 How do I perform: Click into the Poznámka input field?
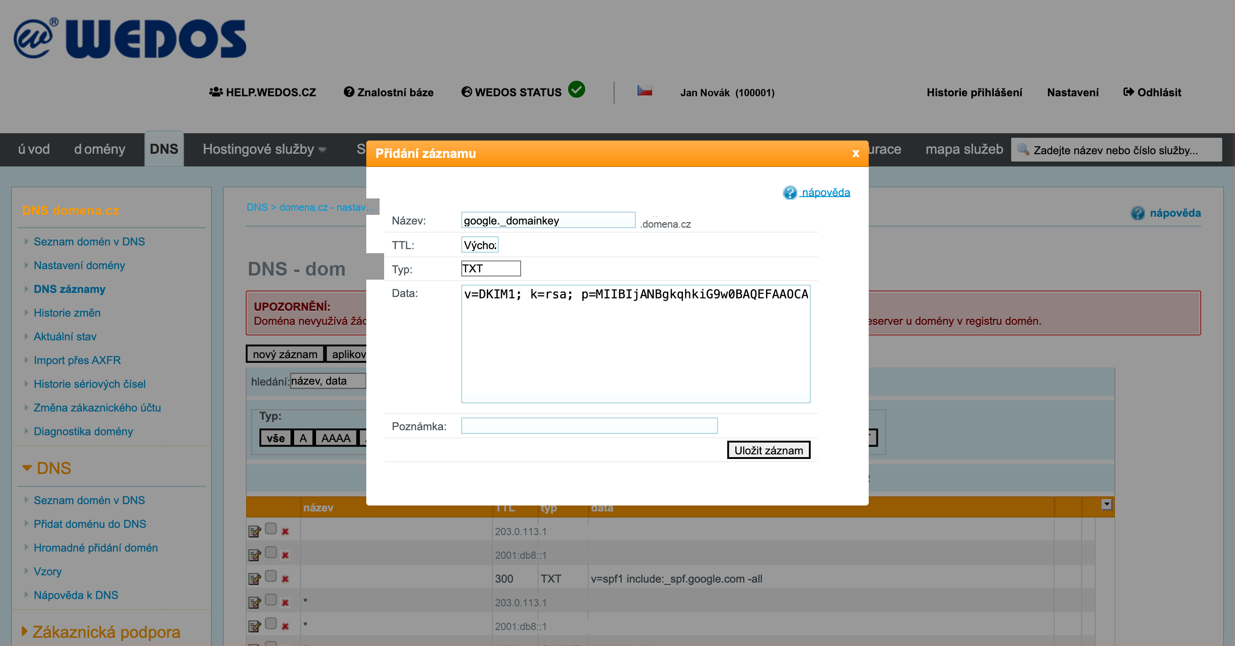pos(589,426)
